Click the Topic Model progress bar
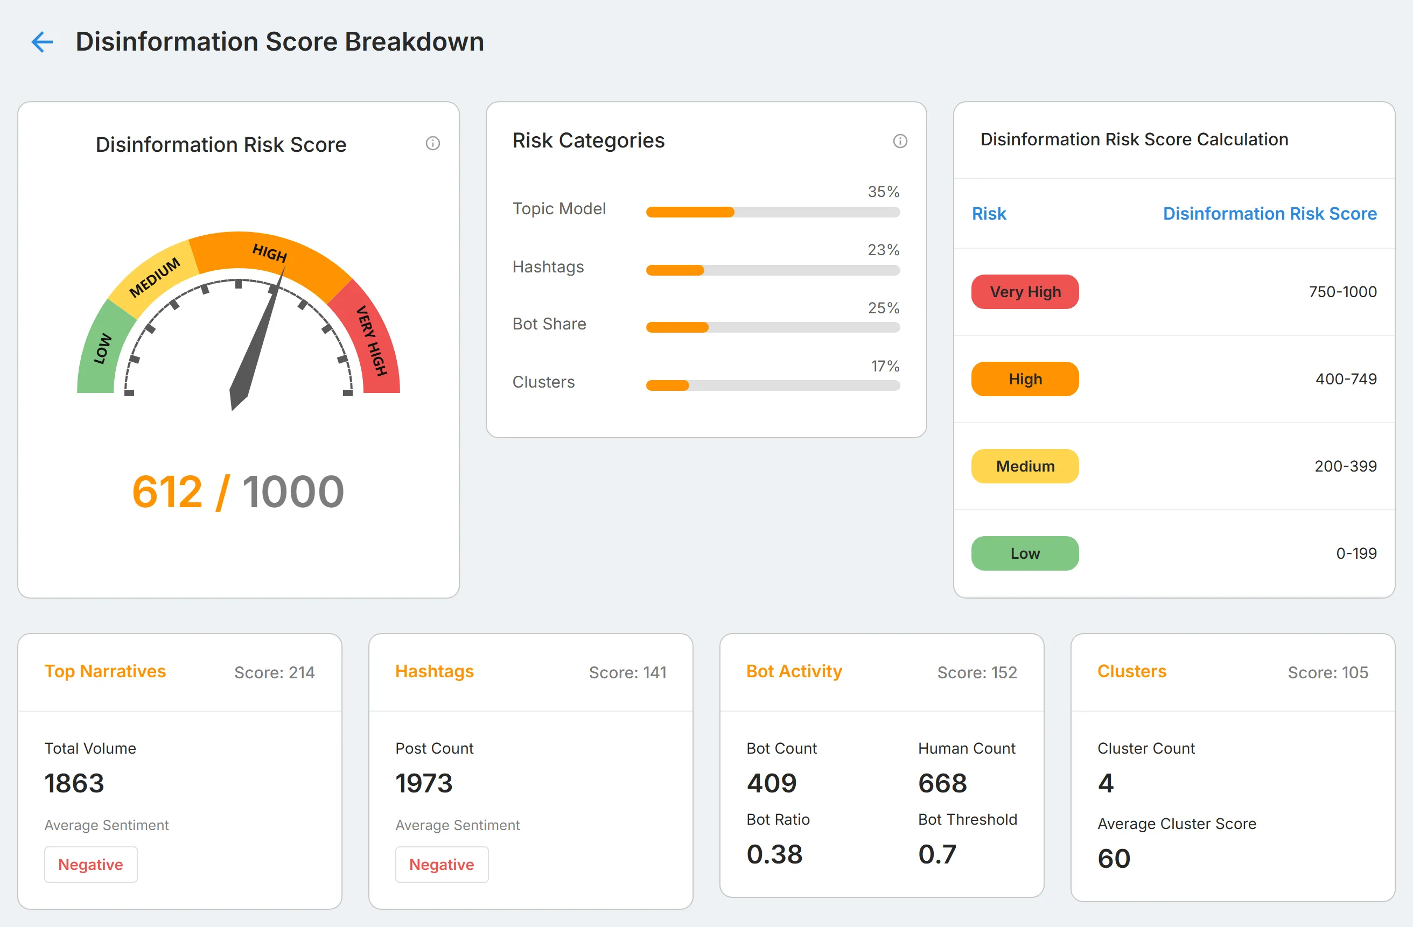The image size is (1413, 927). coord(772,212)
